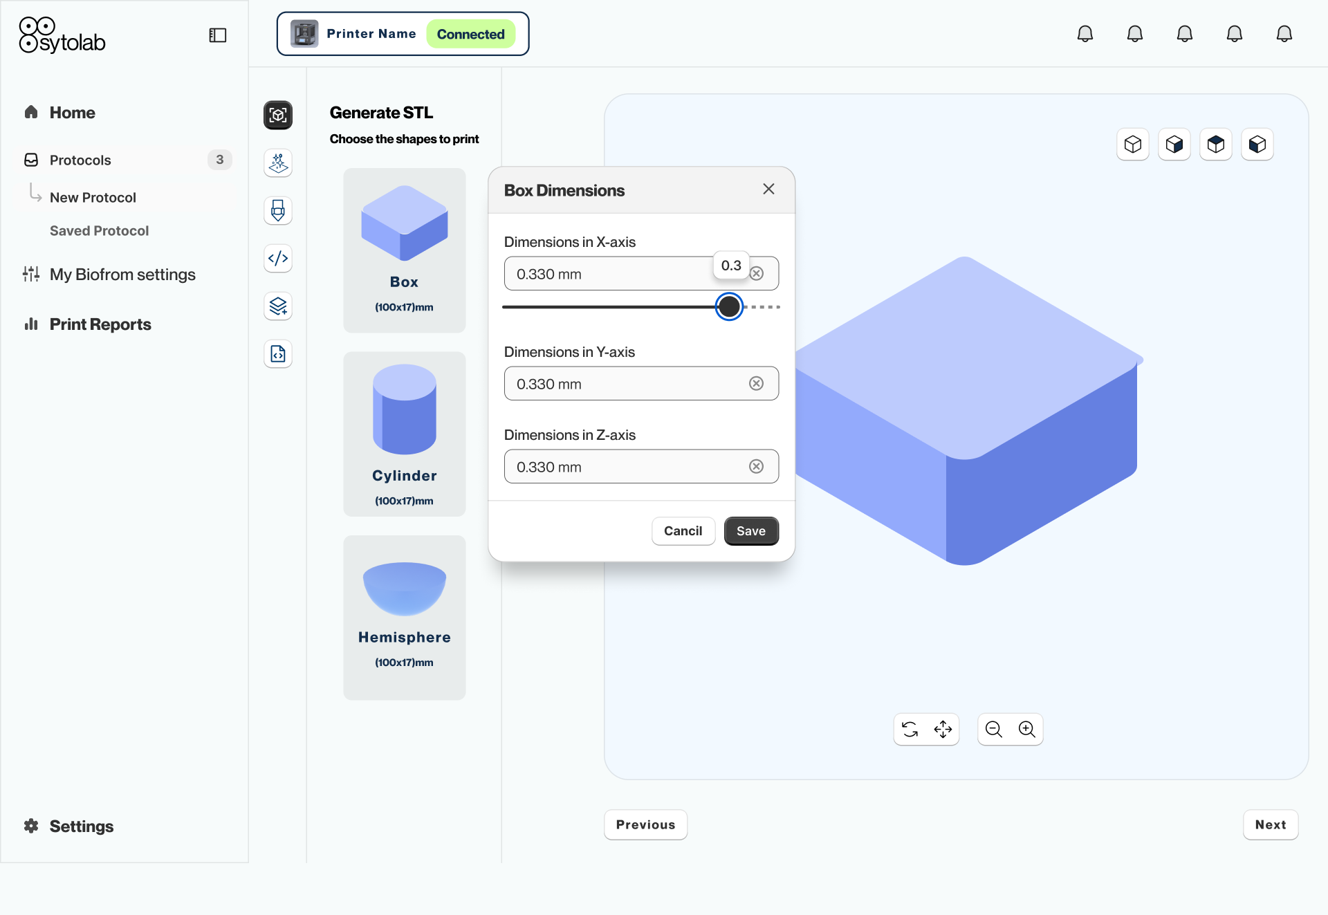Click the rotate view icon
The image size is (1328, 915).
[910, 730]
